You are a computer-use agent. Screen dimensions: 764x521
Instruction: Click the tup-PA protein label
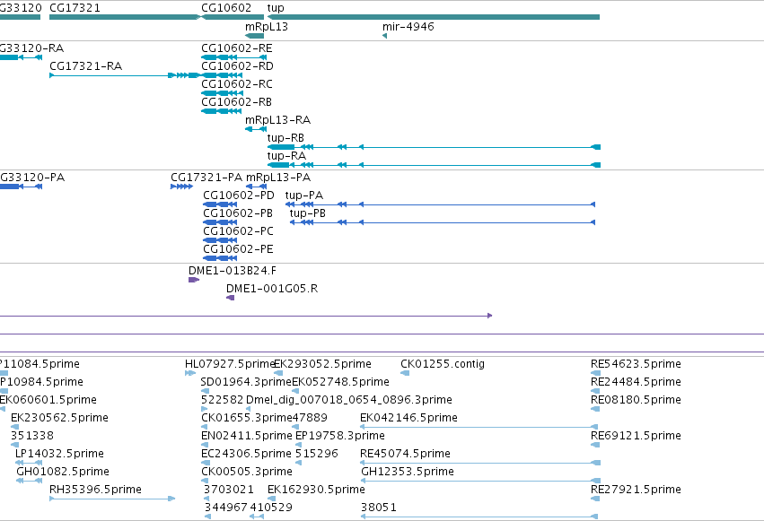point(304,195)
